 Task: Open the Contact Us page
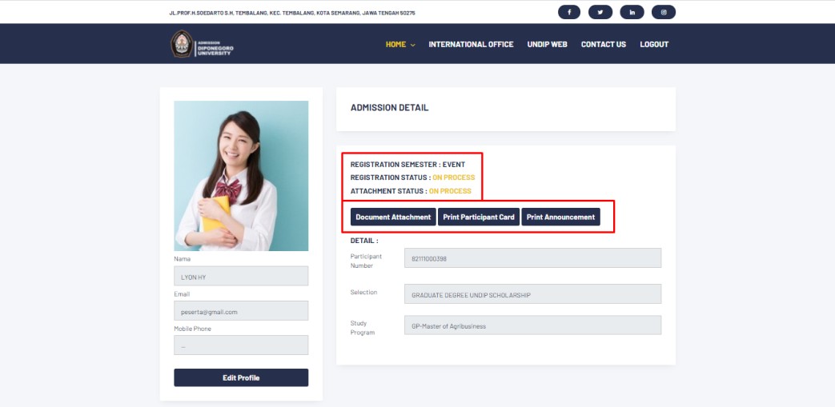click(x=603, y=45)
